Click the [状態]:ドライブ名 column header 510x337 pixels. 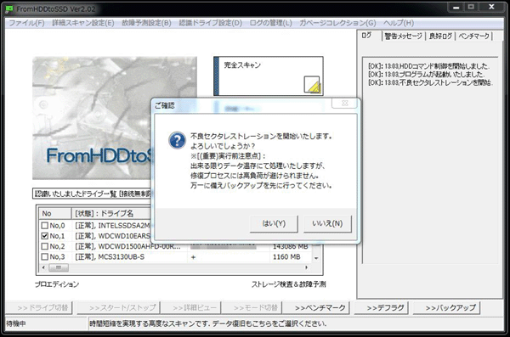[111, 214]
